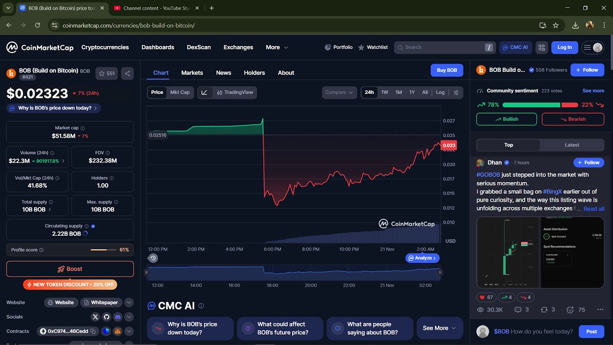Screen dimensions: 613x345
Task: Click the CoinMarketCap logo
Action: point(40,47)
